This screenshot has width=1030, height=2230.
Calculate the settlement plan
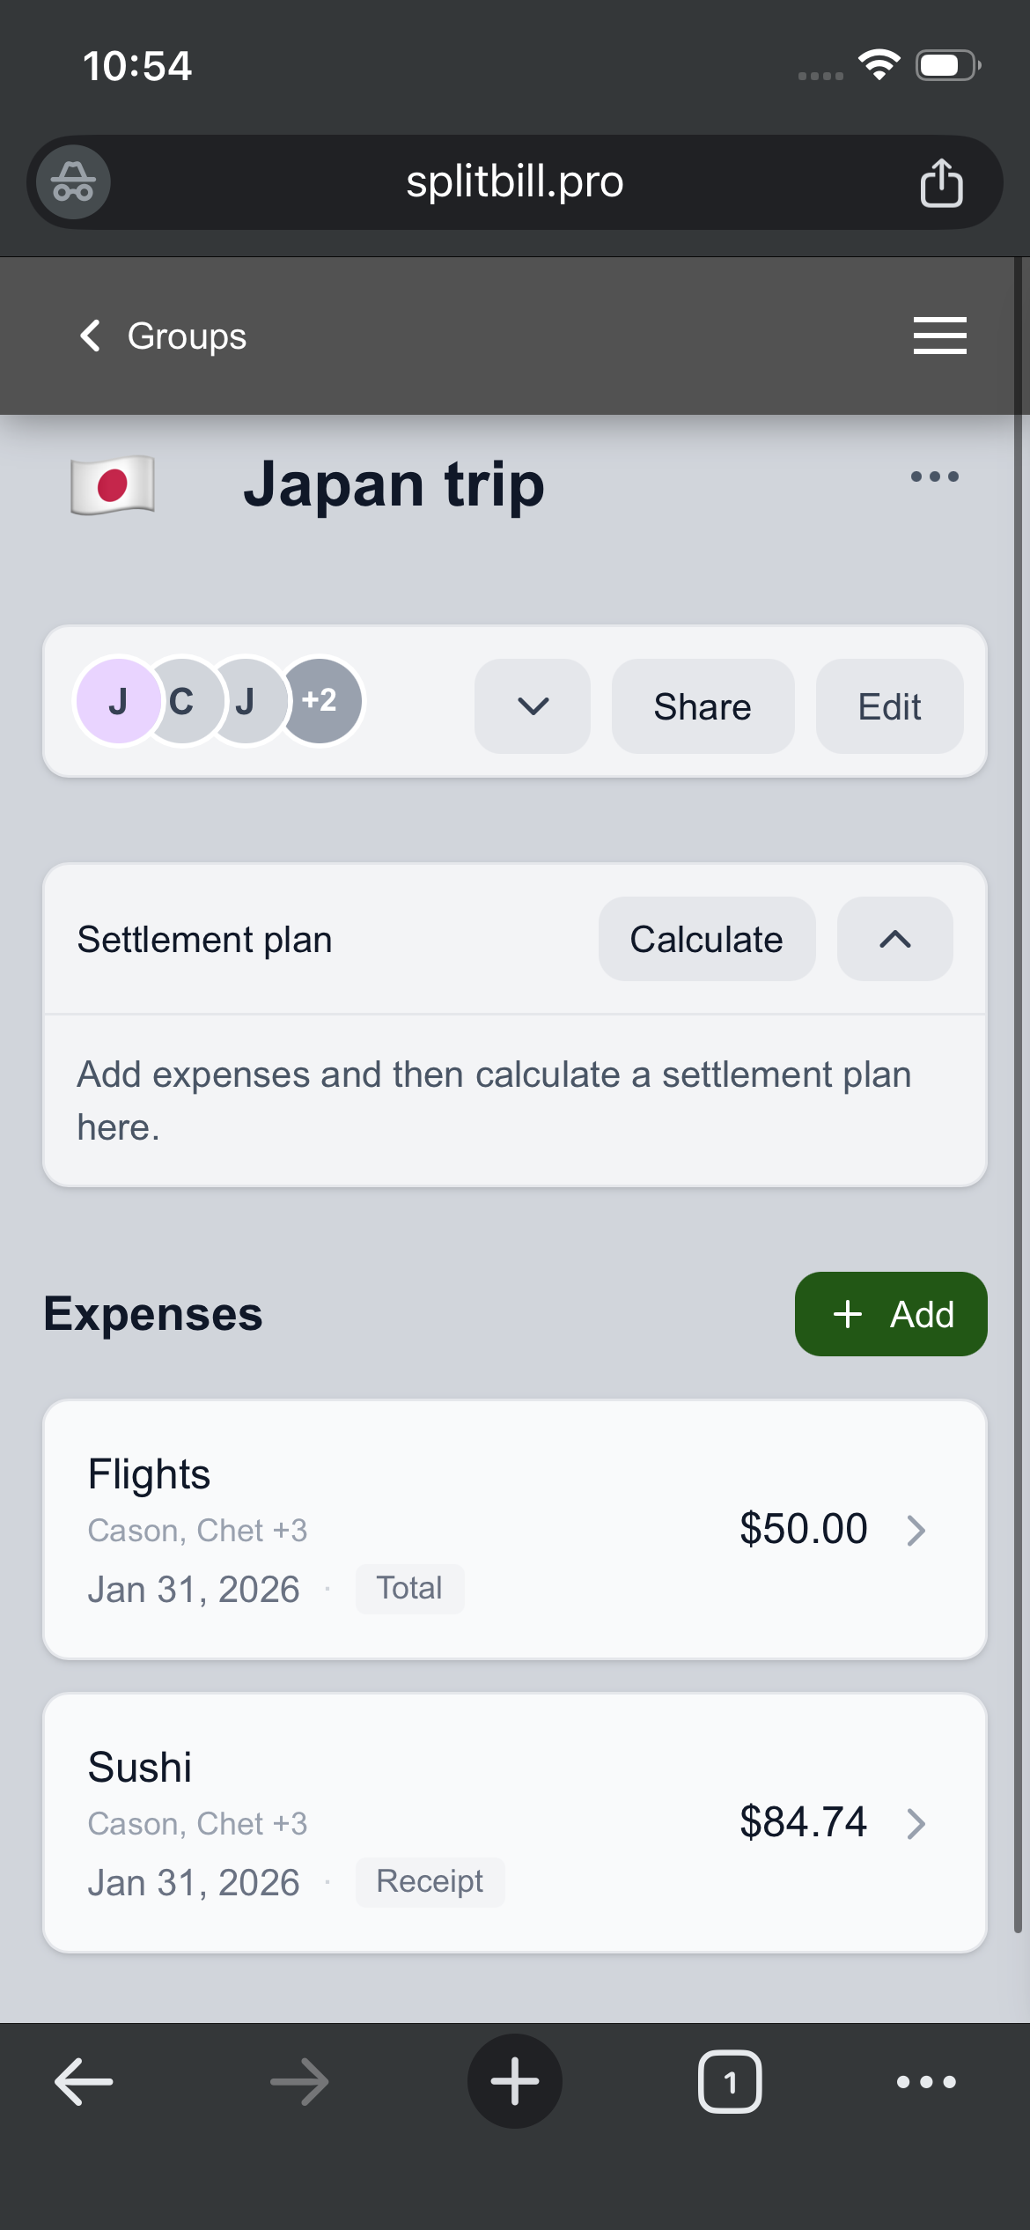tap(706, 940)
